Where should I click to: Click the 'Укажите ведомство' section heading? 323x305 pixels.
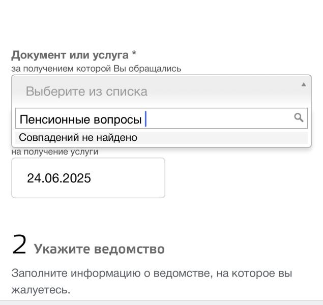click(99, 249)
